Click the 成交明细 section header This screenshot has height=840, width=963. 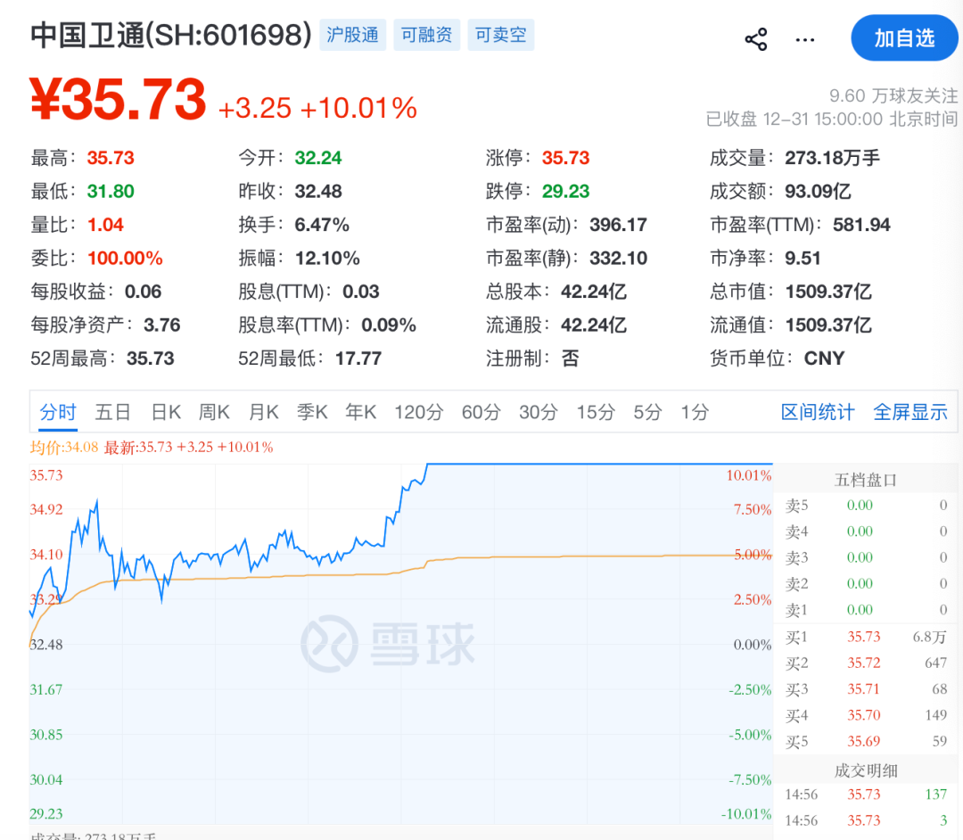865,770
